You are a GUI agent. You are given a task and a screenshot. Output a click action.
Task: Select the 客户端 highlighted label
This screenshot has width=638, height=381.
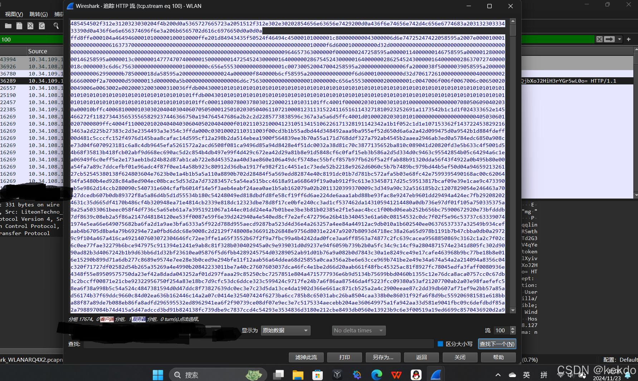(x=107, y=319)
